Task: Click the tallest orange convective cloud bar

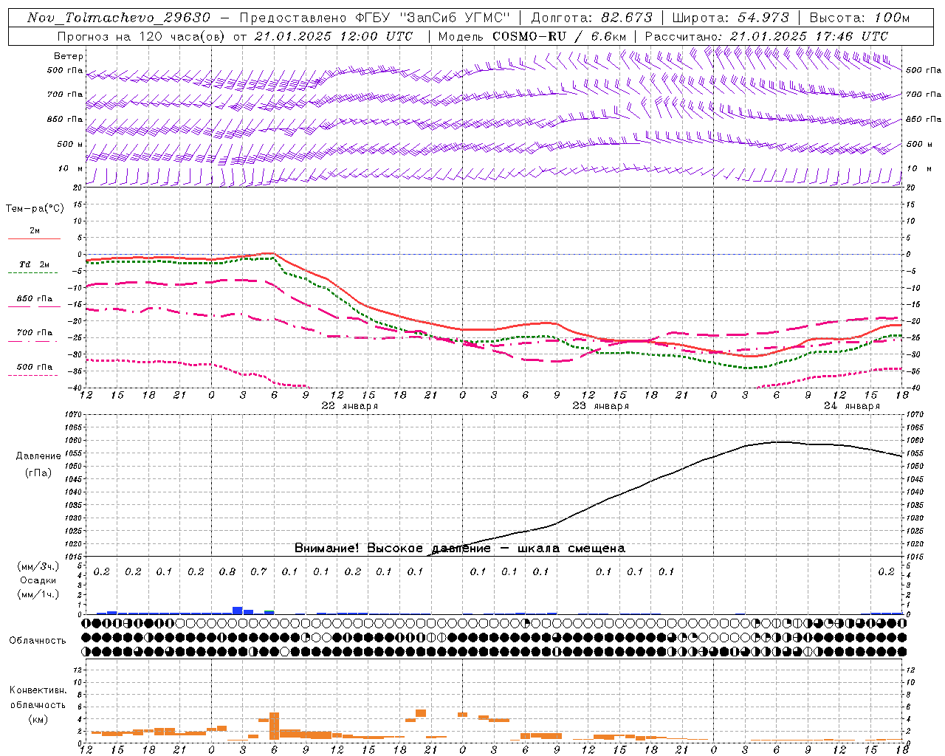Action: coord(274,726)
